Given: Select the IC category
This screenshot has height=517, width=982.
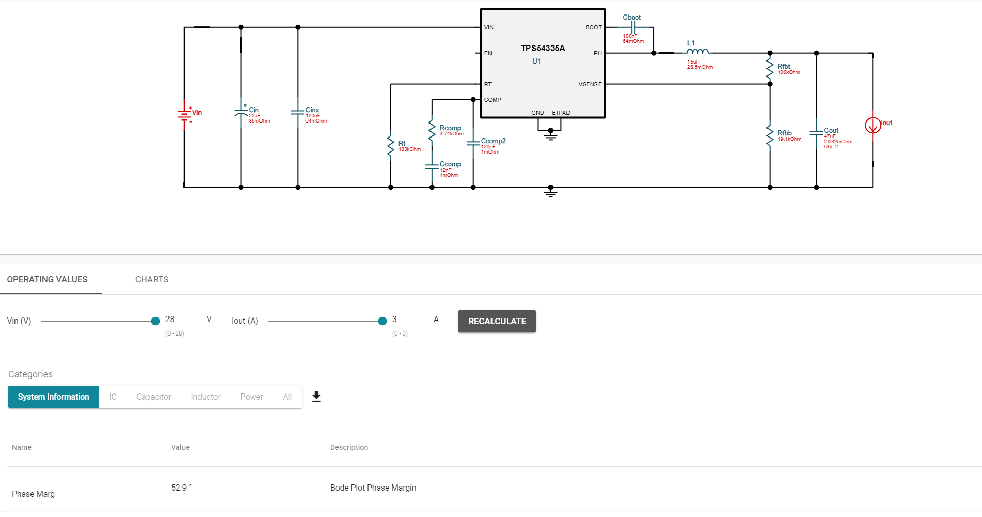Looking at the screenshot, I should (x=113, y=397).
